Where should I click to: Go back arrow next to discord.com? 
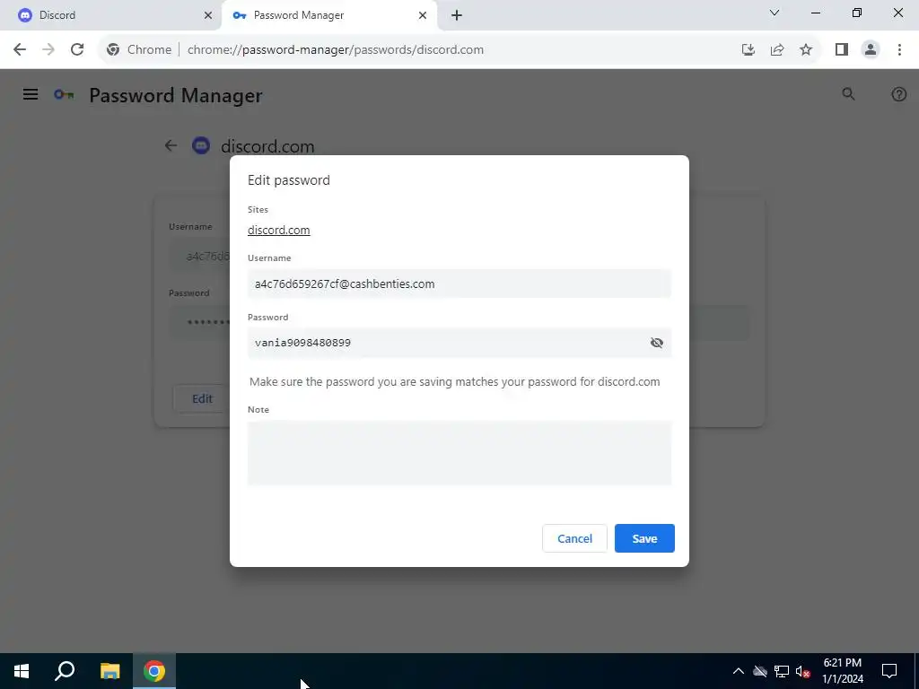tap(171, 145)
